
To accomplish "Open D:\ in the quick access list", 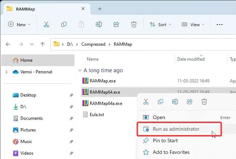I will pos(23,107).
